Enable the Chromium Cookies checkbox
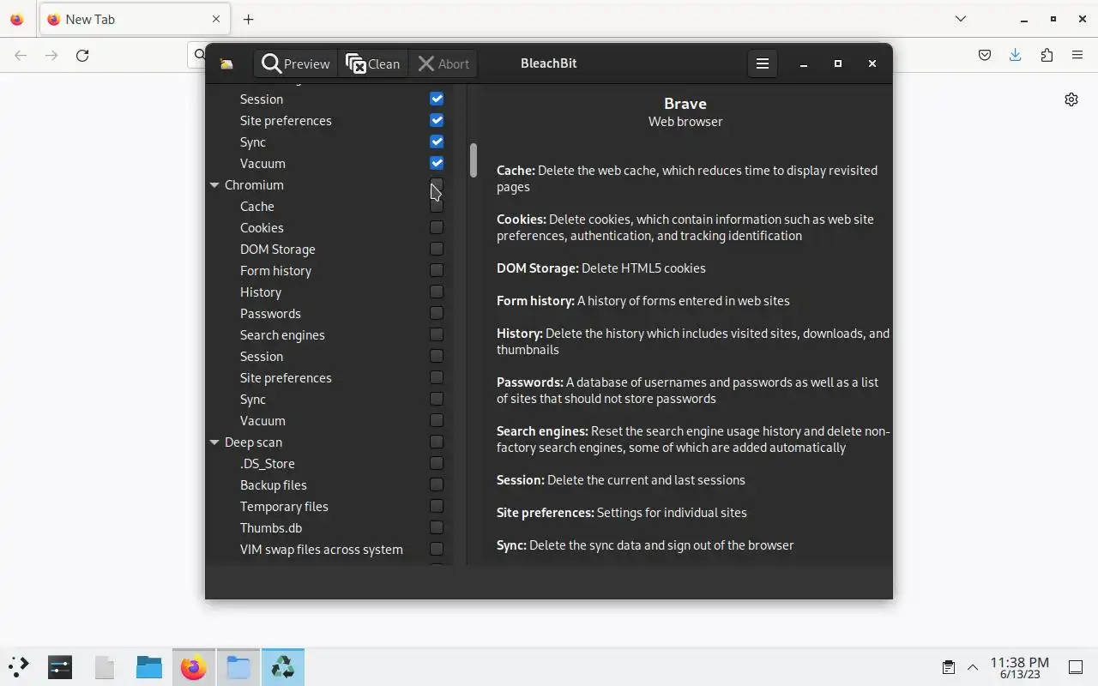Viewport: 1098px width, 686px height. coord(437,227)
